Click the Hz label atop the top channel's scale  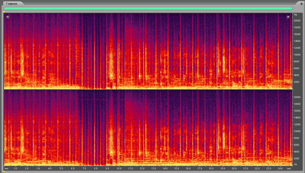tap(296, 15)
